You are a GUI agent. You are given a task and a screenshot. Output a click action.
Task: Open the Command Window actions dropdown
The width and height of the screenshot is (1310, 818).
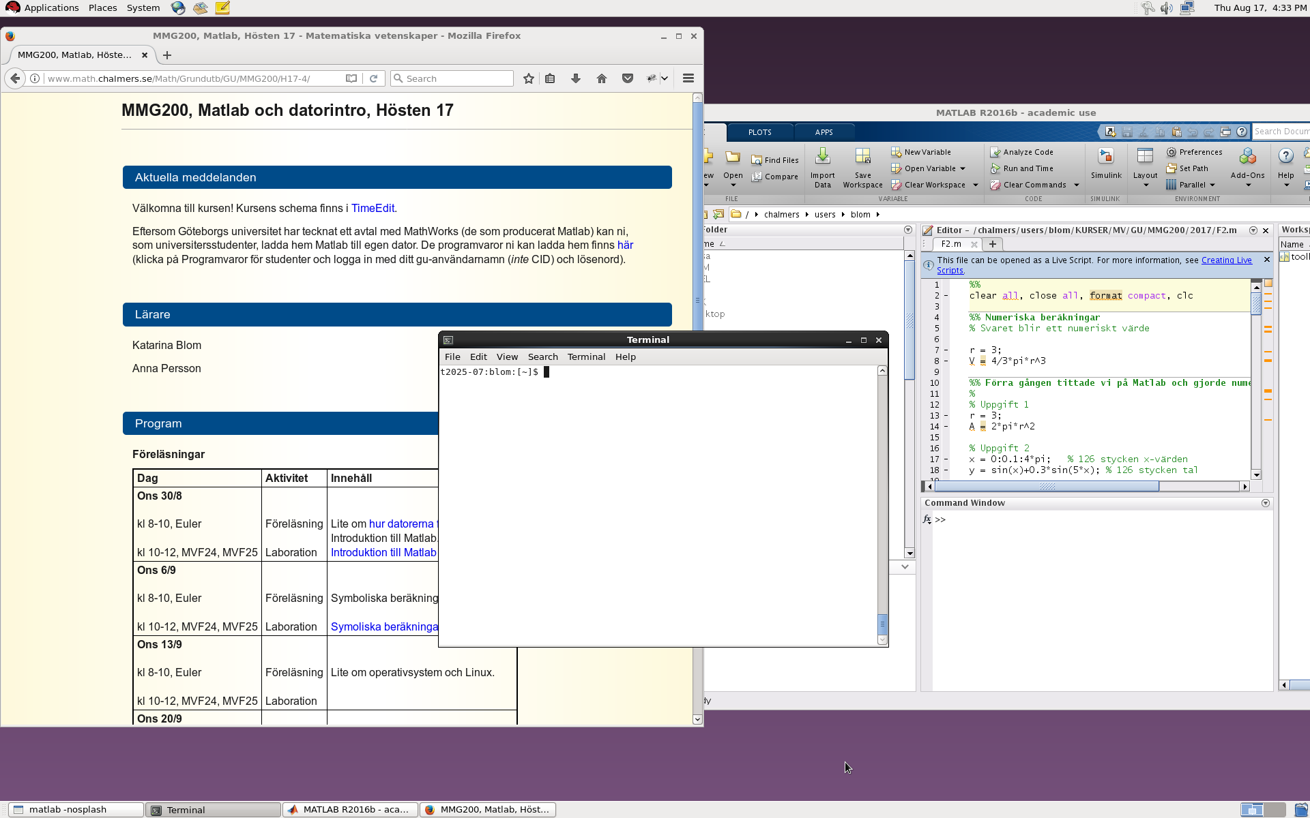click(x=1266, y=503)
